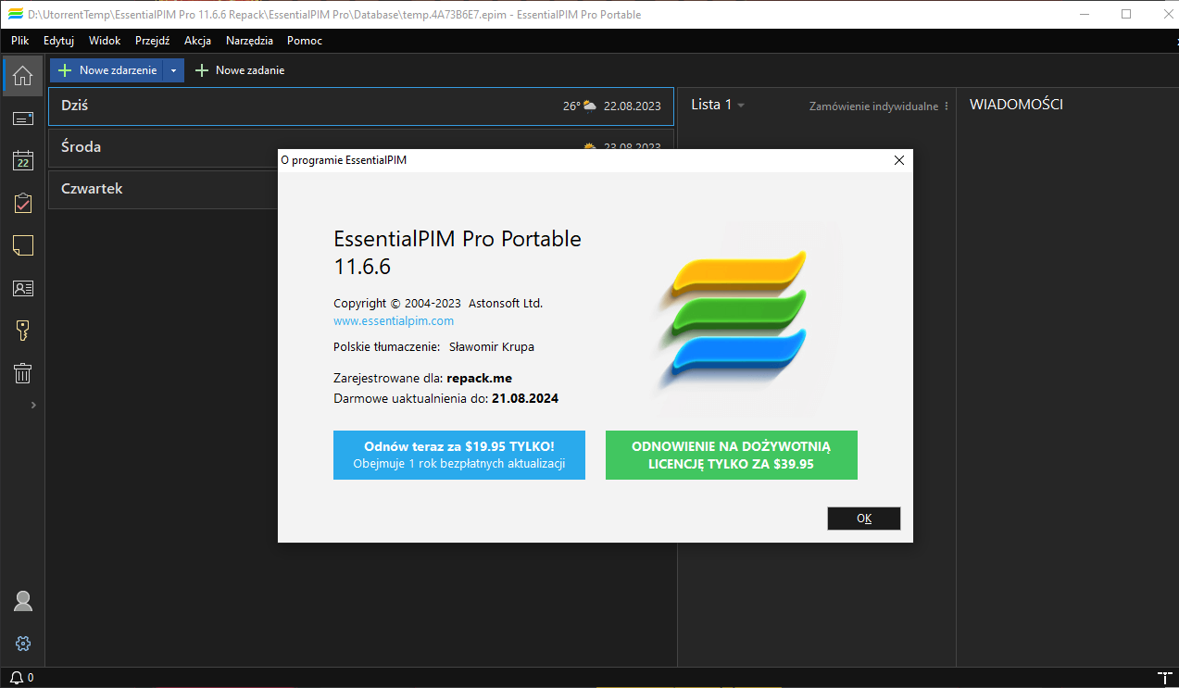
Task: Open the Lista 1 dropdown
Action: click(718, 105)
